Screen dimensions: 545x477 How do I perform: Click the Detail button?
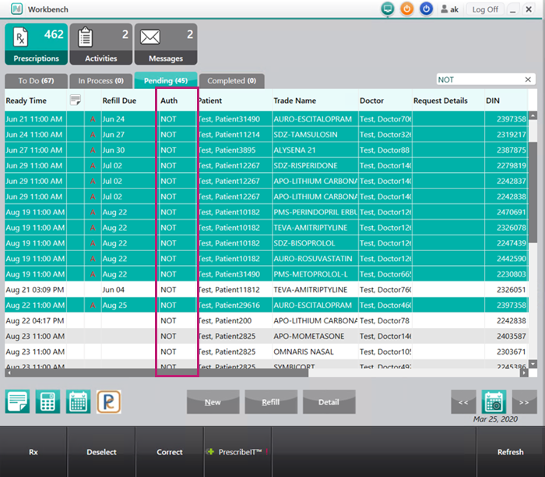(x=329, y=402)
